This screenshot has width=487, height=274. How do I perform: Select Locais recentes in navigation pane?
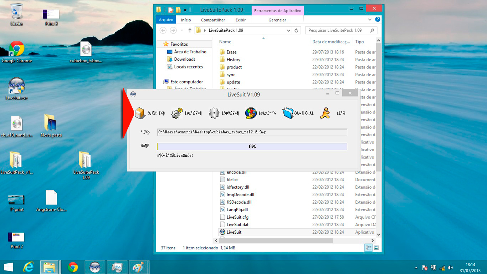point(185,67)
